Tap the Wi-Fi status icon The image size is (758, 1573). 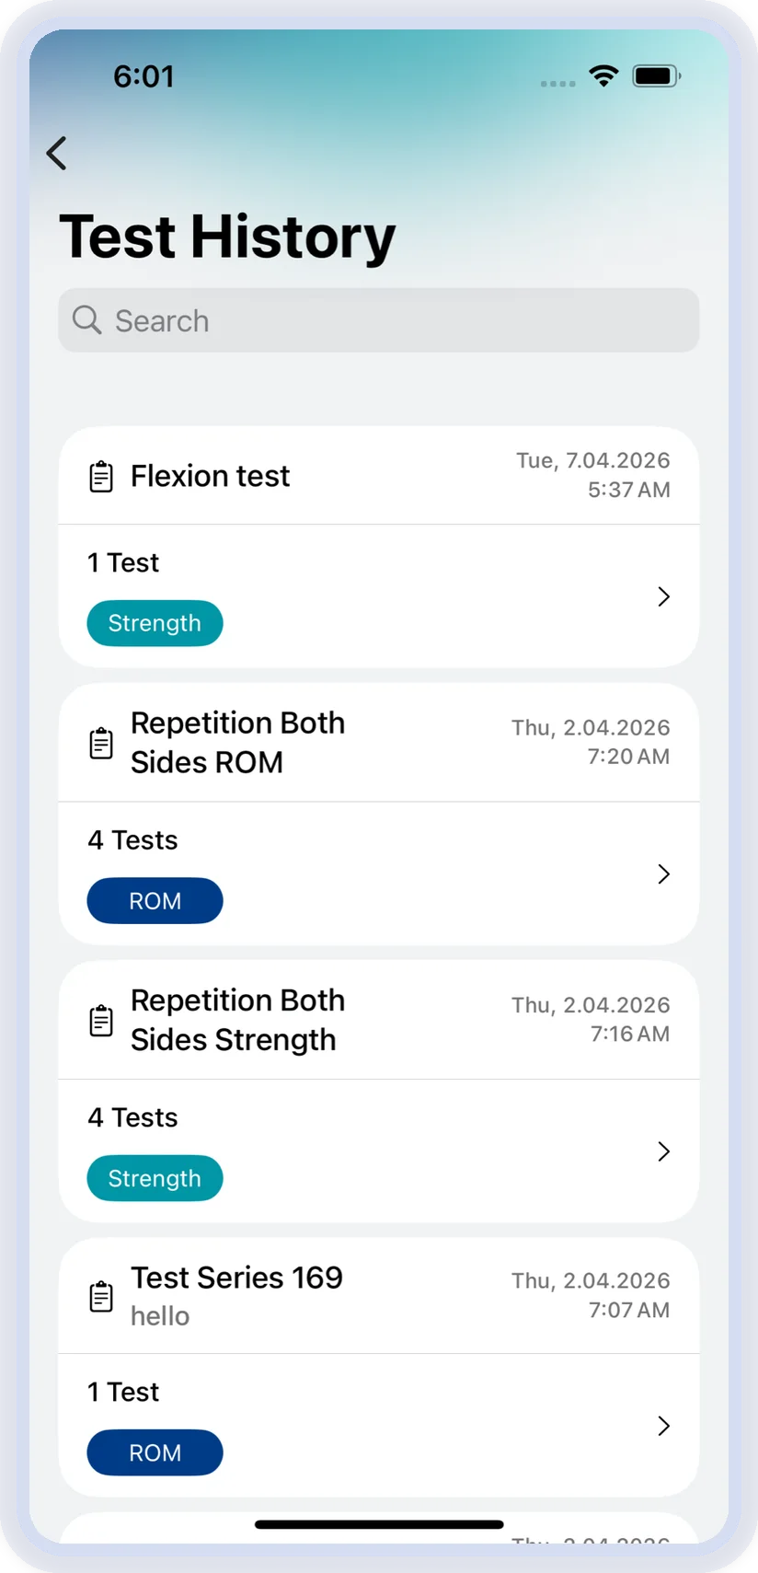click(x=603, y=75)
